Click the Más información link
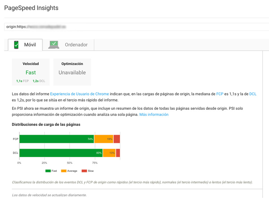This screenshot has height=203, width=269. 154,114
